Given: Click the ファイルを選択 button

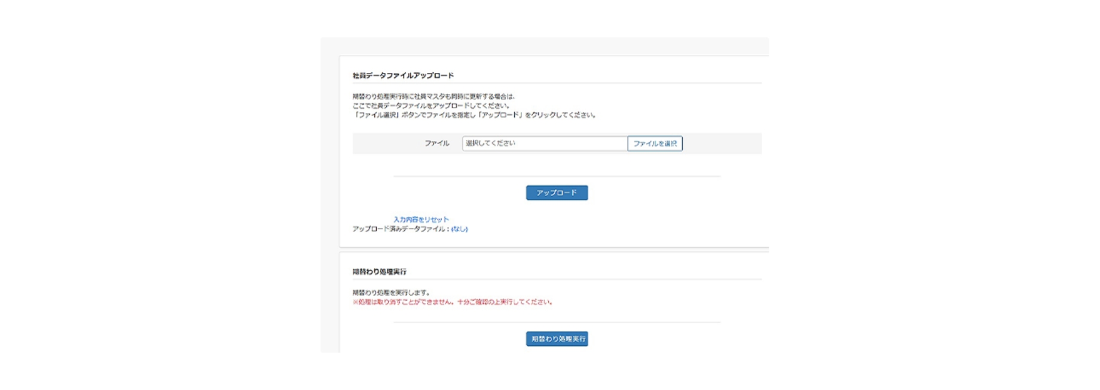Looking at the screenshot, I should (x=655, y=144).
